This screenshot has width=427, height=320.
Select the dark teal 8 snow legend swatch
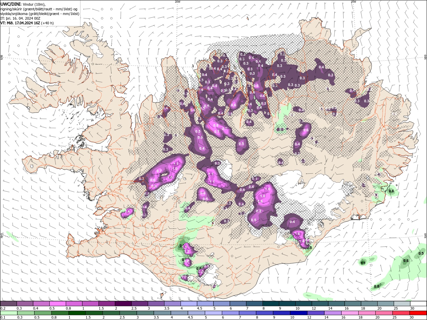click(271, 304)
